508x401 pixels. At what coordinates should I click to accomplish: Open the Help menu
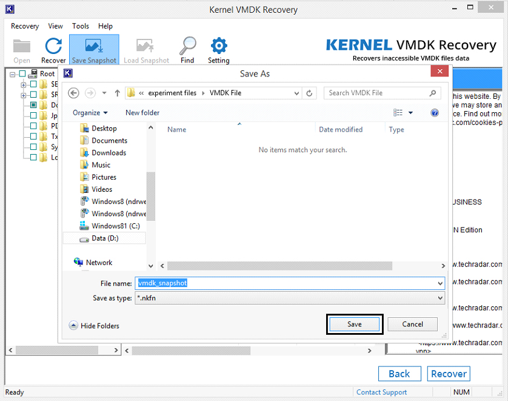(x=105, y=26)
